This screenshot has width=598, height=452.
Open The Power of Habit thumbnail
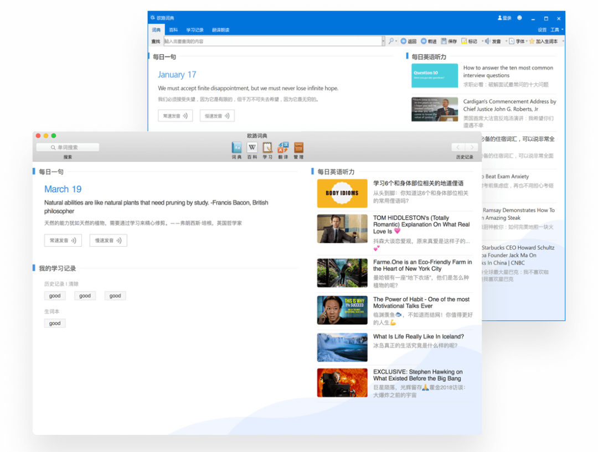click(342, 310)
